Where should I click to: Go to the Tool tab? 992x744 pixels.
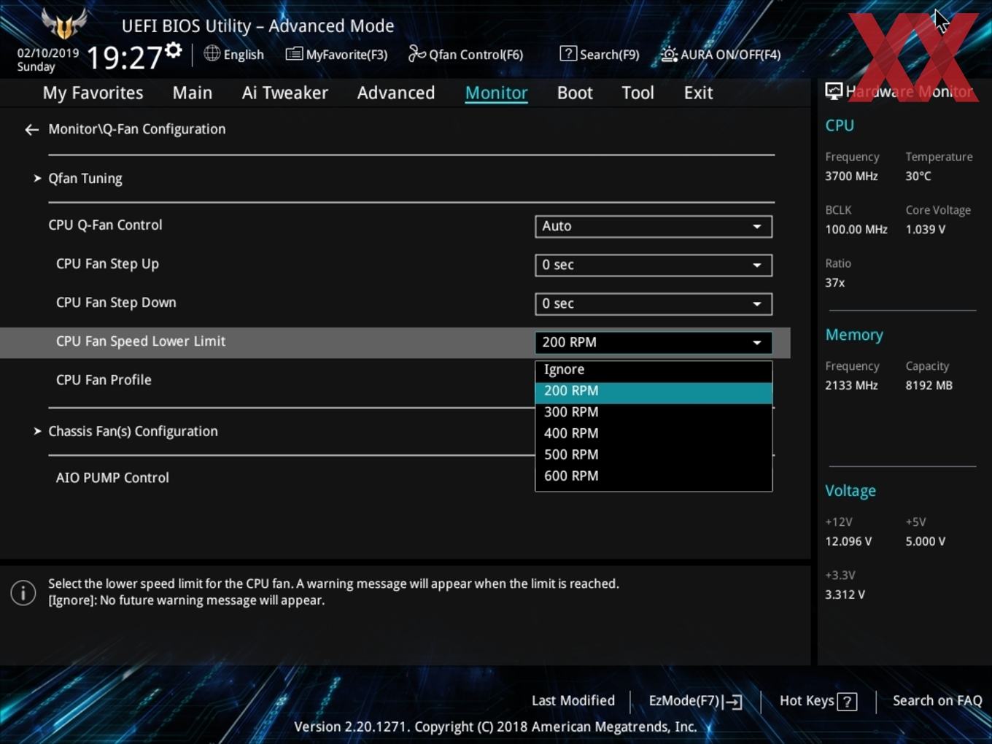[x=638, y=93]
